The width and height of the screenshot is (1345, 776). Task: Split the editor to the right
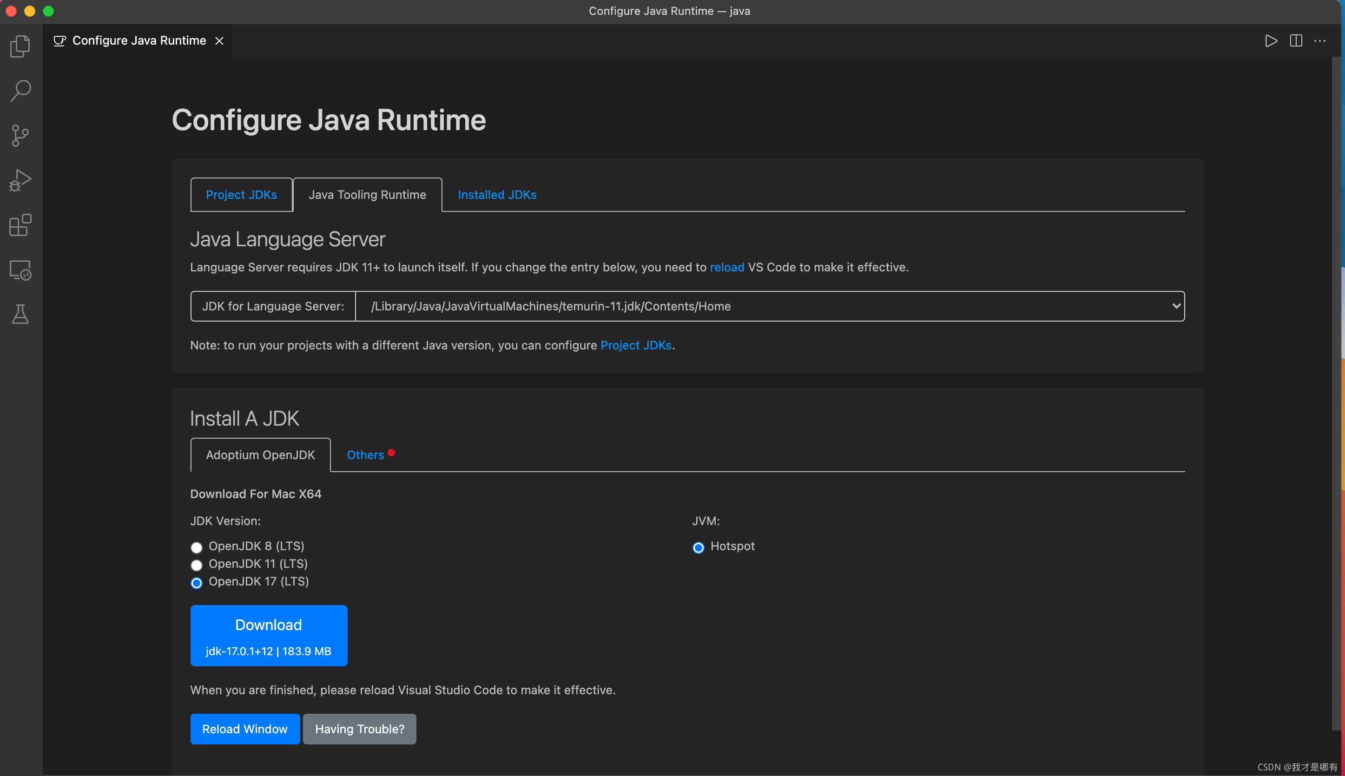[1296, 41]
